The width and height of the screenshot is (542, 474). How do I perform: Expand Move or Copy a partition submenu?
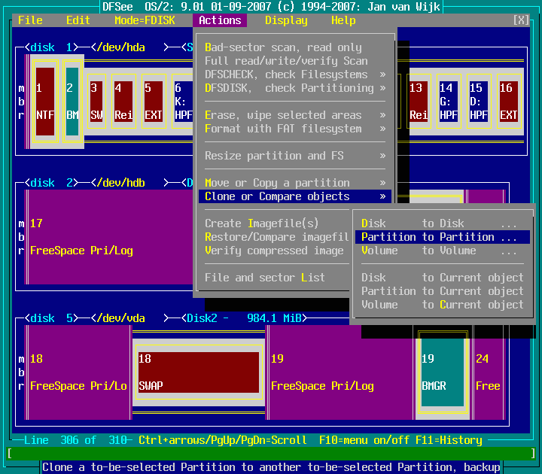pos(295,183)
